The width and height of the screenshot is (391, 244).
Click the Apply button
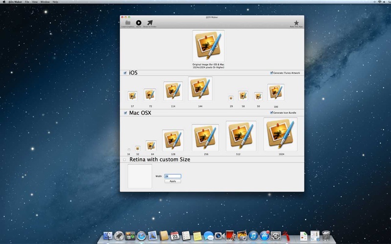(173, 181)
